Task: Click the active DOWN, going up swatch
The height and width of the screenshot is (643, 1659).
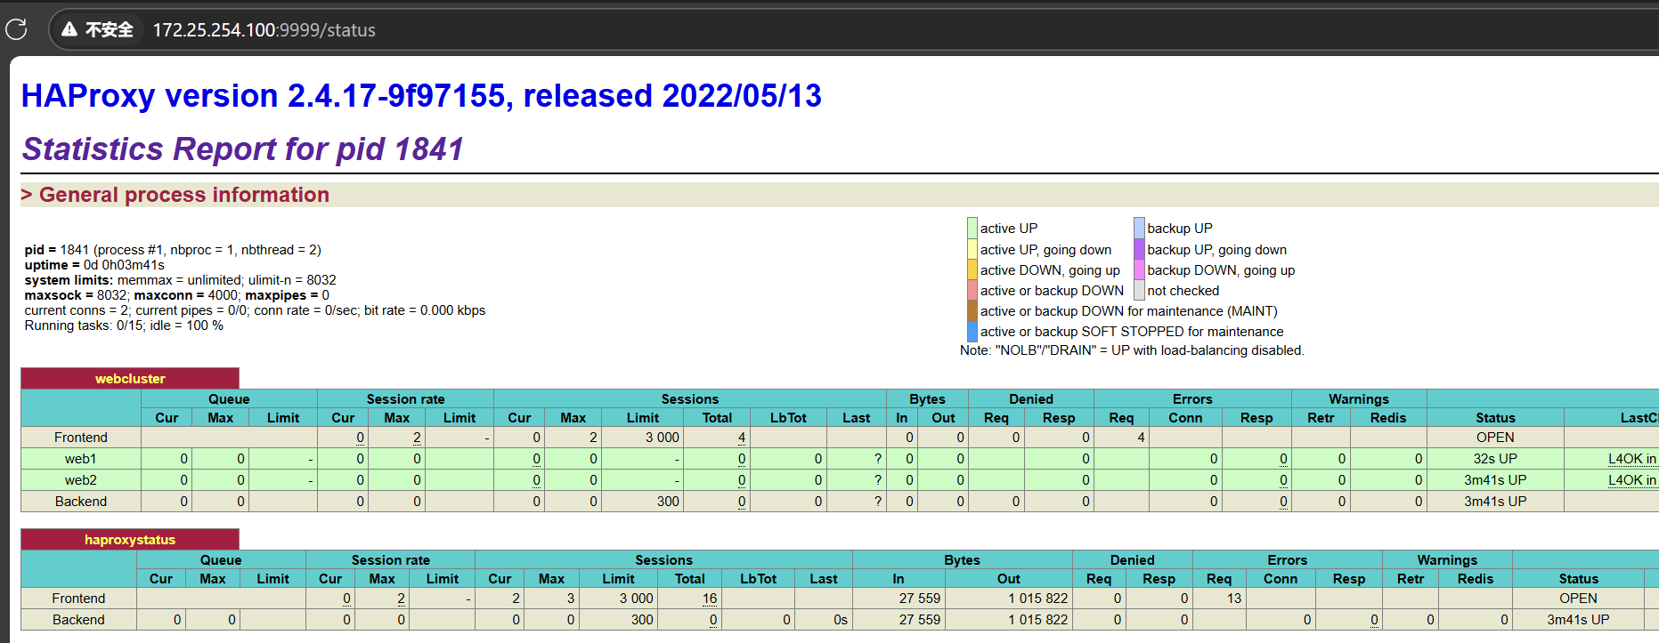Action: (x=972, y=270)
